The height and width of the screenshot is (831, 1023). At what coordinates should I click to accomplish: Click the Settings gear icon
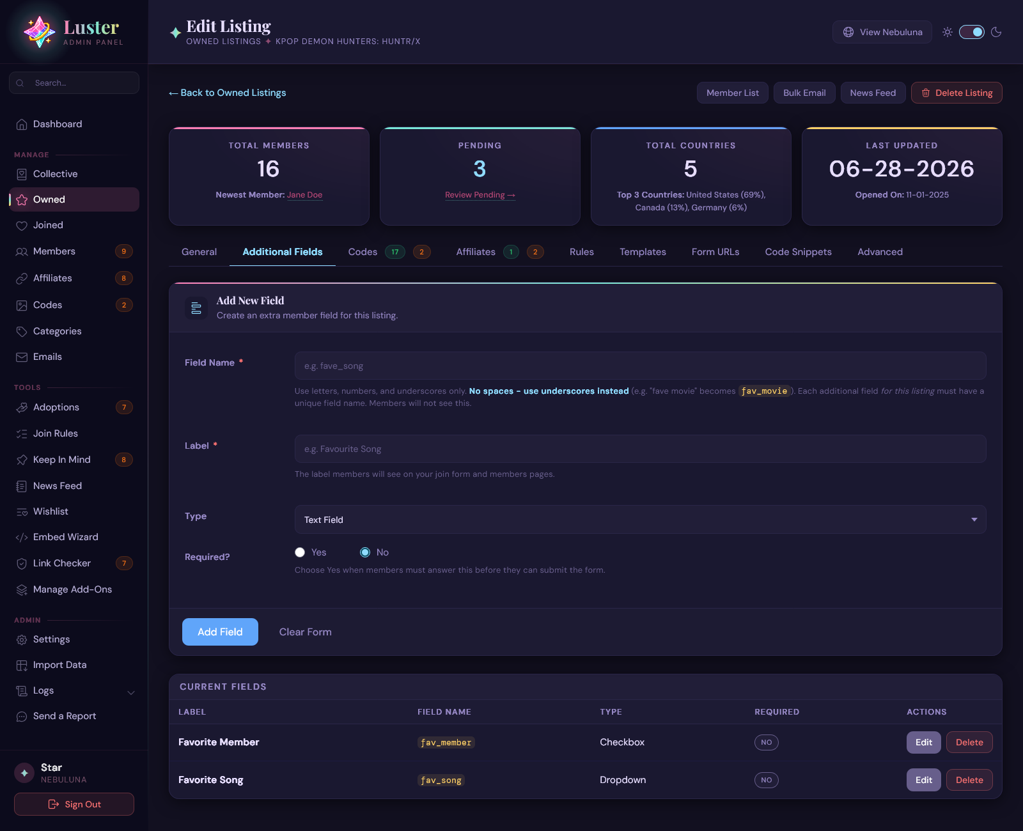pyautogui.click(x=22, y=639)
